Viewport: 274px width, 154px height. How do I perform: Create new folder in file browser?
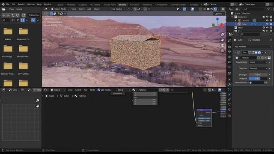24,15
